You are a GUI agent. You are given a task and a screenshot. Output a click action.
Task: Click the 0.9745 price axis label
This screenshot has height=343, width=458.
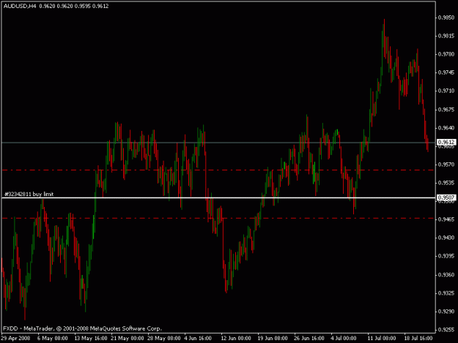(446, 72)
